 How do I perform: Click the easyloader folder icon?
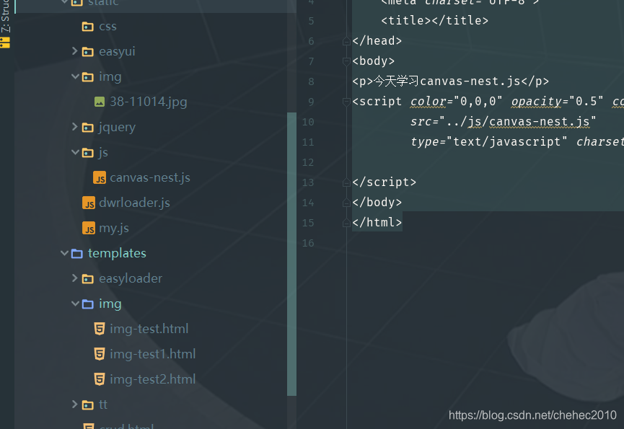[87, 279]
